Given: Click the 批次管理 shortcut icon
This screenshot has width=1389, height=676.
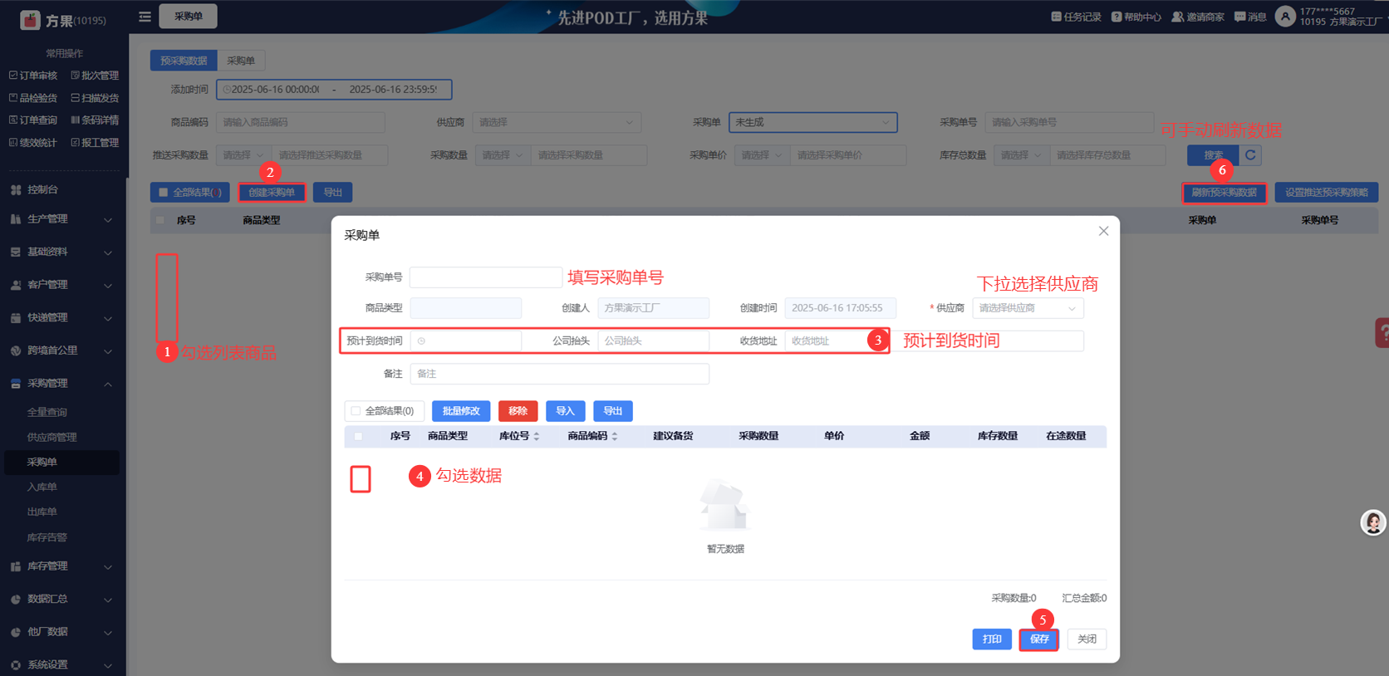Looking at the screenshot, I should click(76, 76).
